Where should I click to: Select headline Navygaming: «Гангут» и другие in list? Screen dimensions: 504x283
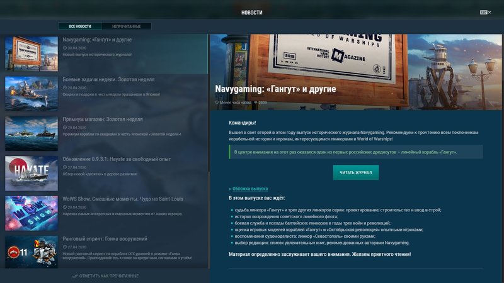pyautogui.click(x=97, y=40)
